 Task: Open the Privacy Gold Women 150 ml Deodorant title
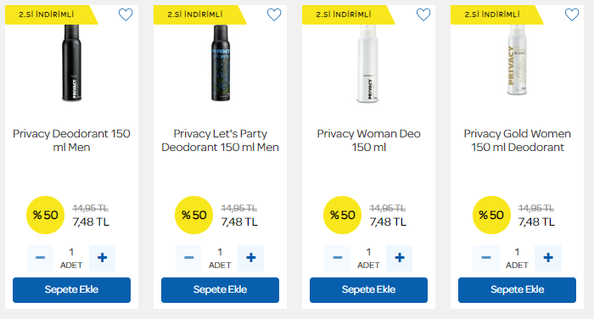click(x=517, y=140)
